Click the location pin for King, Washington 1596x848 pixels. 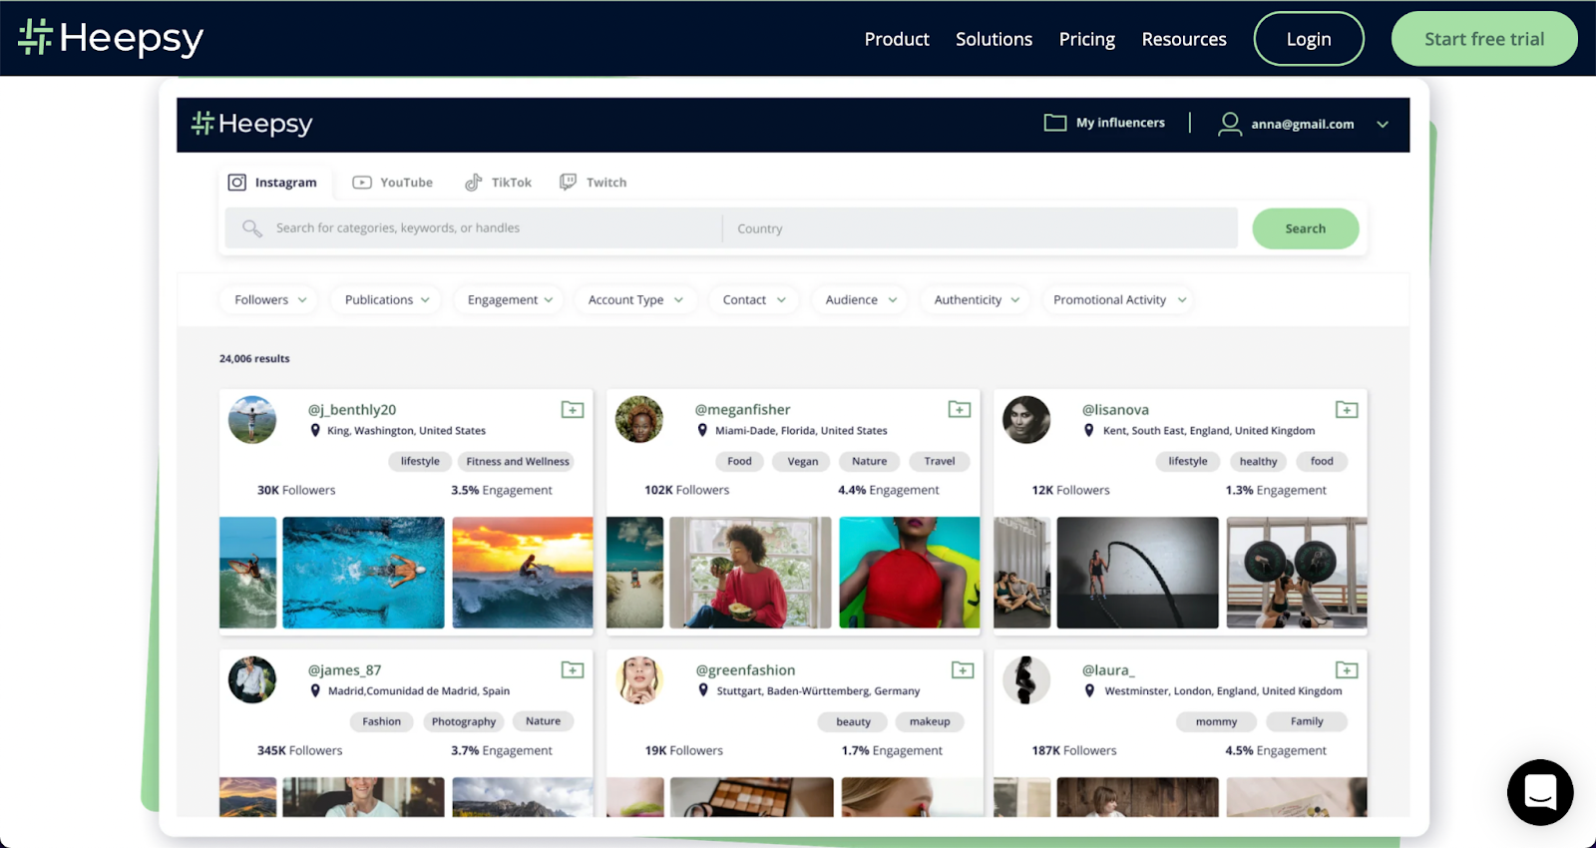coord(315,430)
